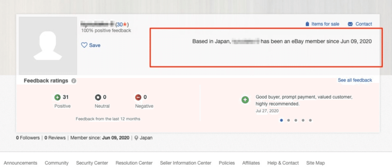Viewport: 392px width, 168px height.
Task: Open Site Map footer link
Action: [316, 163]
